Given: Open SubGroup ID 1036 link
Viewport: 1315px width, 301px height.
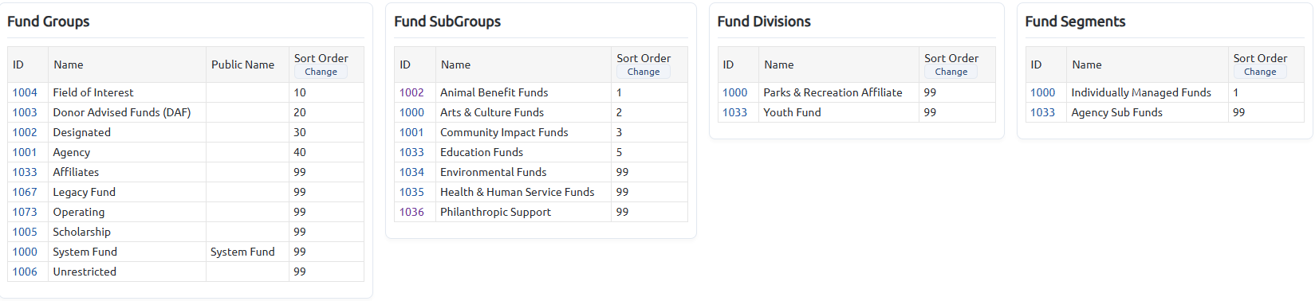Looking at the screenshot, I should 411,212.
